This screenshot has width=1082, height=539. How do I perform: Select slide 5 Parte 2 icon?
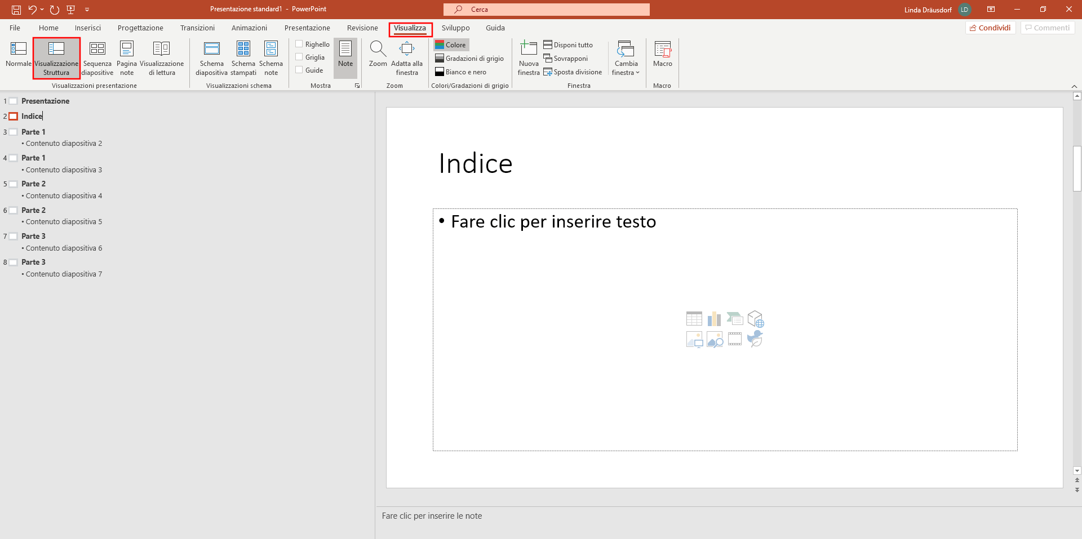13,184
